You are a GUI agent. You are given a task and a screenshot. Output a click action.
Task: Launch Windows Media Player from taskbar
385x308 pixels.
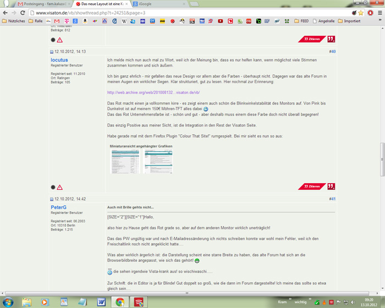coord(45,302)
